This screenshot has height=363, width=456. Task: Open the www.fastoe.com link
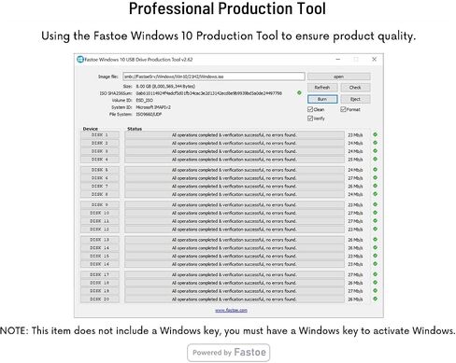tap(231, 310)
